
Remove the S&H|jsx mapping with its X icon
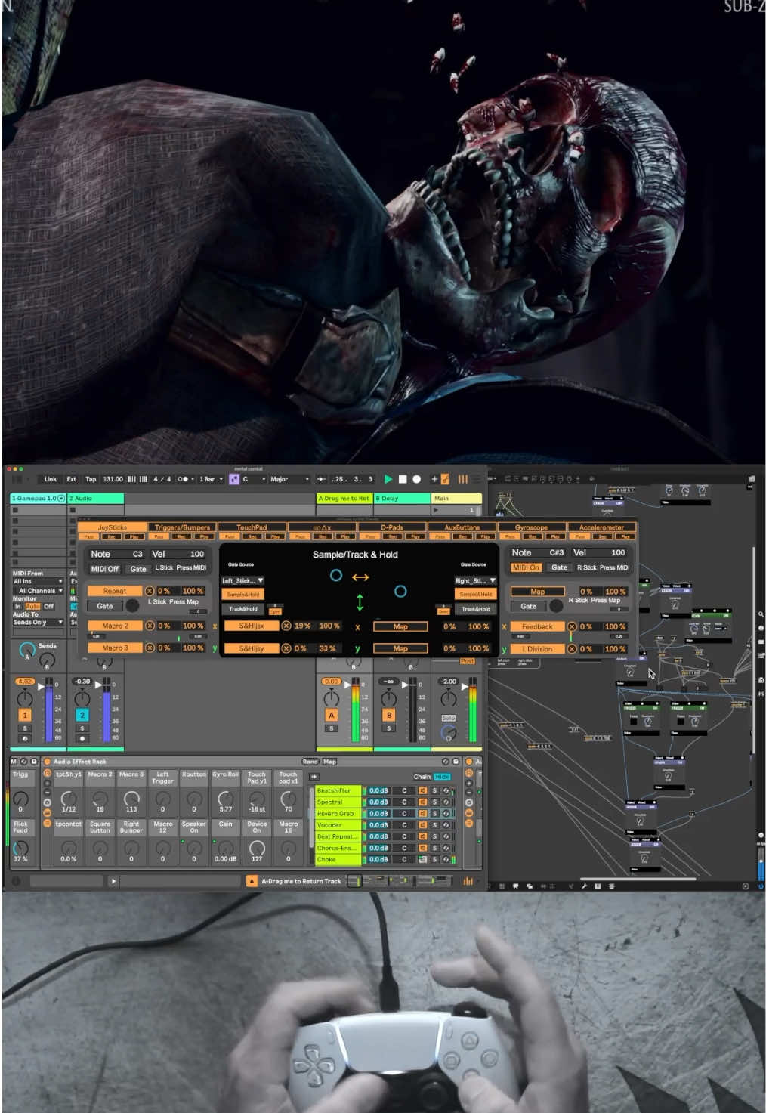286,626
